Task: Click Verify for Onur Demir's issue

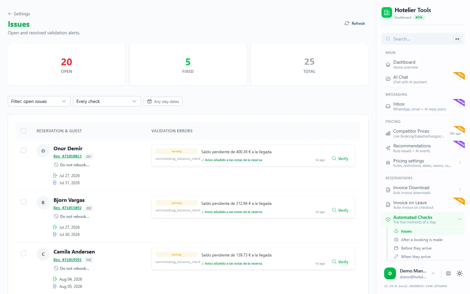Action: pyautogui.click(x=340, y=159)
